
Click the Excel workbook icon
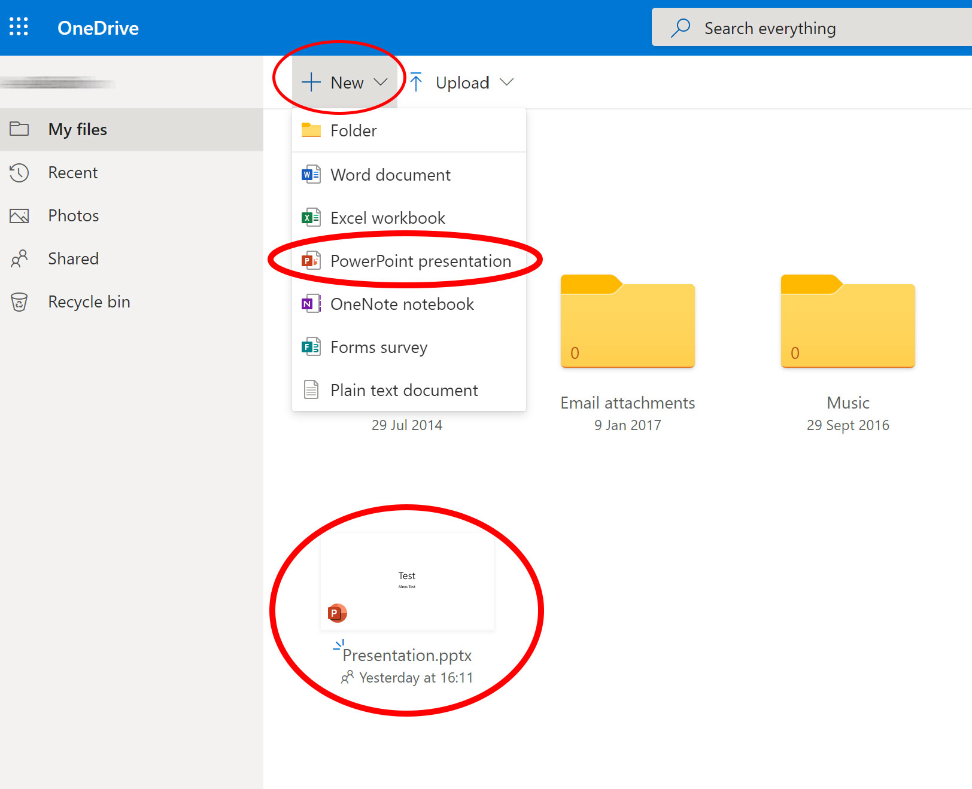[311, 218]
